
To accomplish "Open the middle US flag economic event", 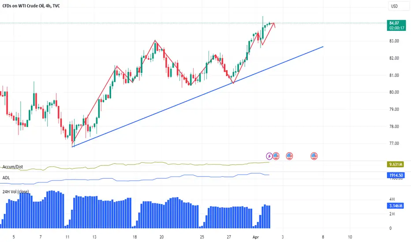I will pyautogui.click(x=289, y=156).
